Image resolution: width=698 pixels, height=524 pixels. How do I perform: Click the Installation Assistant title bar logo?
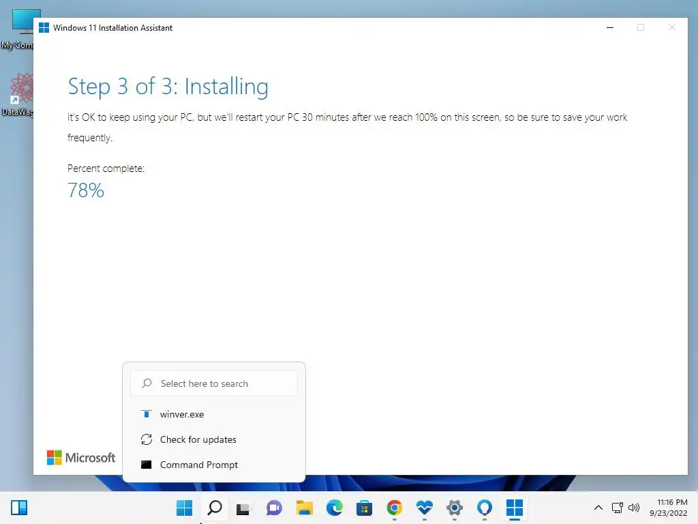coord(44,27)
